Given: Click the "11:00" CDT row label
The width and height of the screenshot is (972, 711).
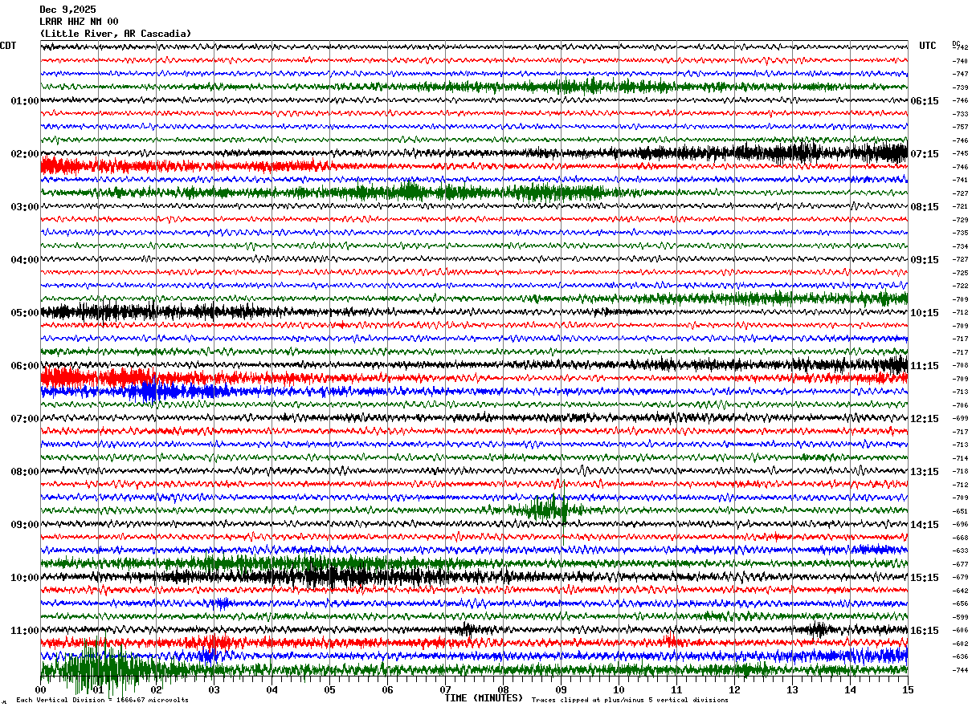Looking at the screenshot, I should [x=24, y=631].
